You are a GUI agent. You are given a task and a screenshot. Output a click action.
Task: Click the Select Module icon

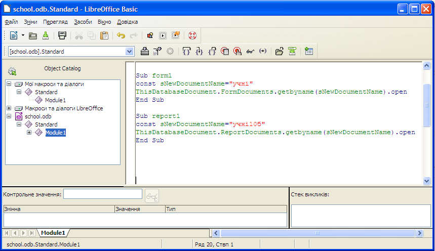(x=176, y=35)
